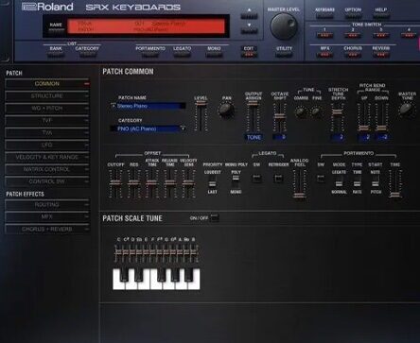Enable the Legato button in top panel
The width and height of the screenshot is (420, 343).
click(182, 55)
